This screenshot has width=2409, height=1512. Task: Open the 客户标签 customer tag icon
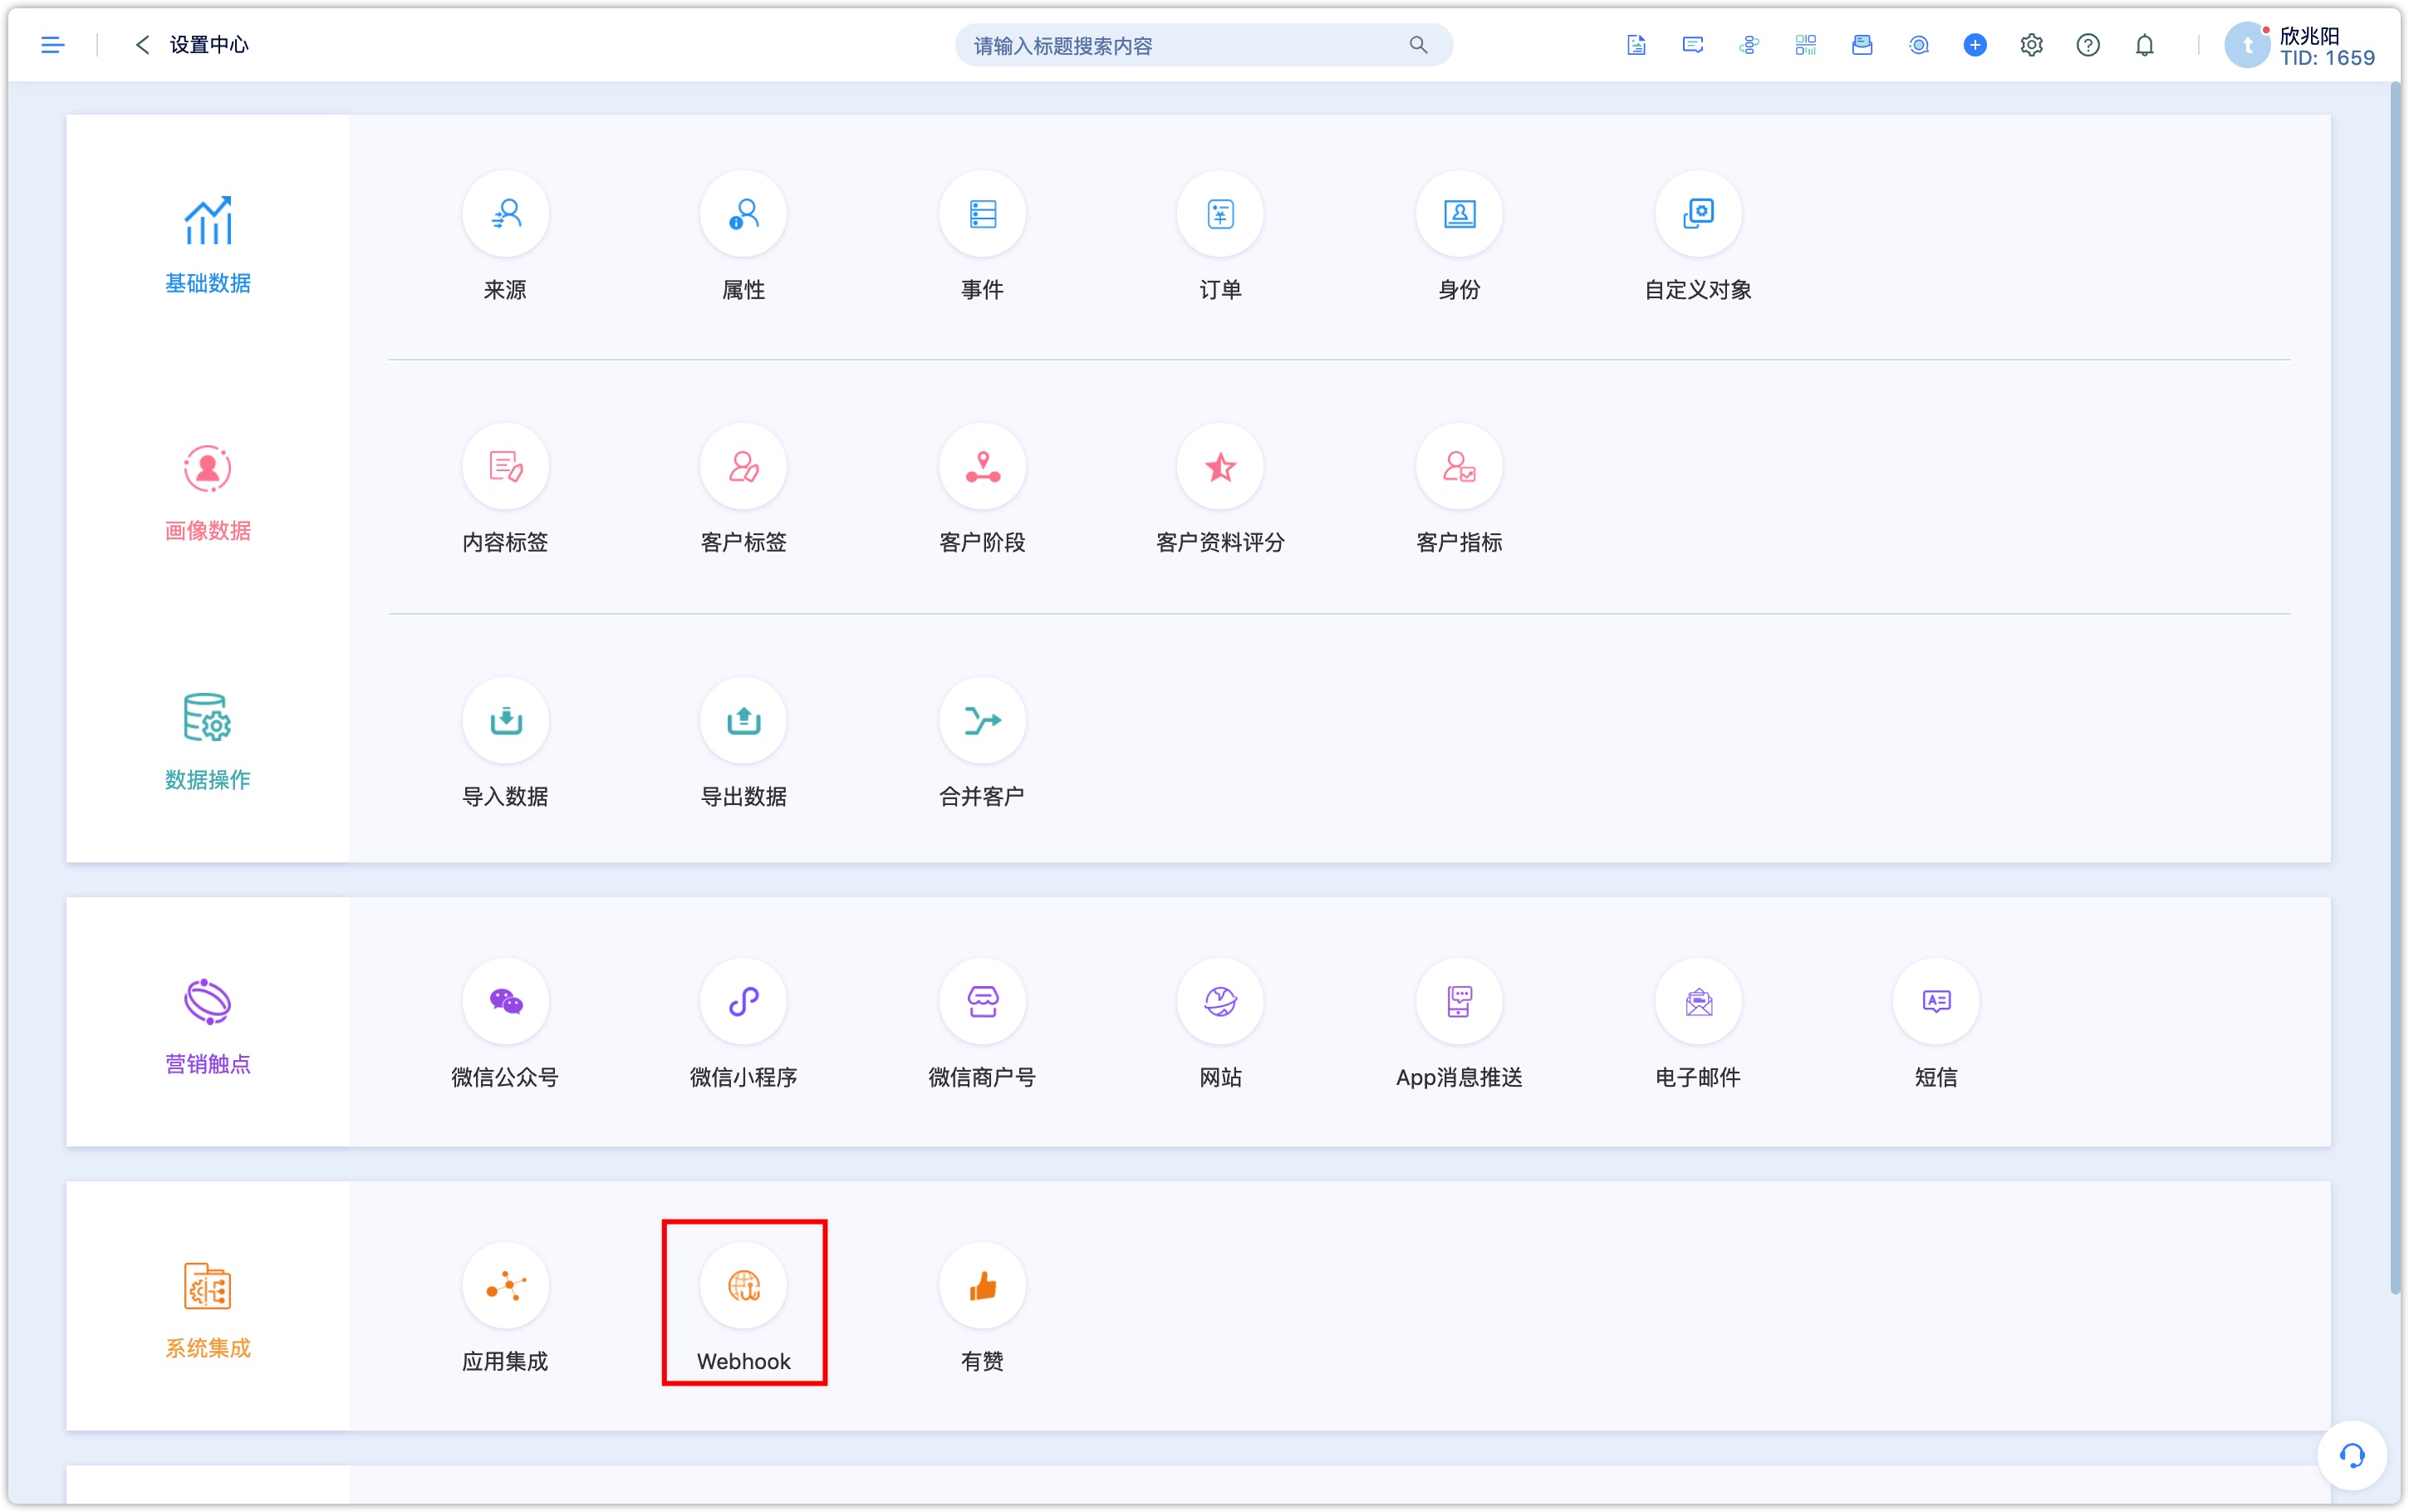(x=743, y=467)
